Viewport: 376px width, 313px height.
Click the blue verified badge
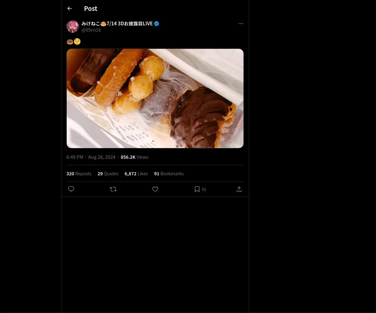(156, 23)
